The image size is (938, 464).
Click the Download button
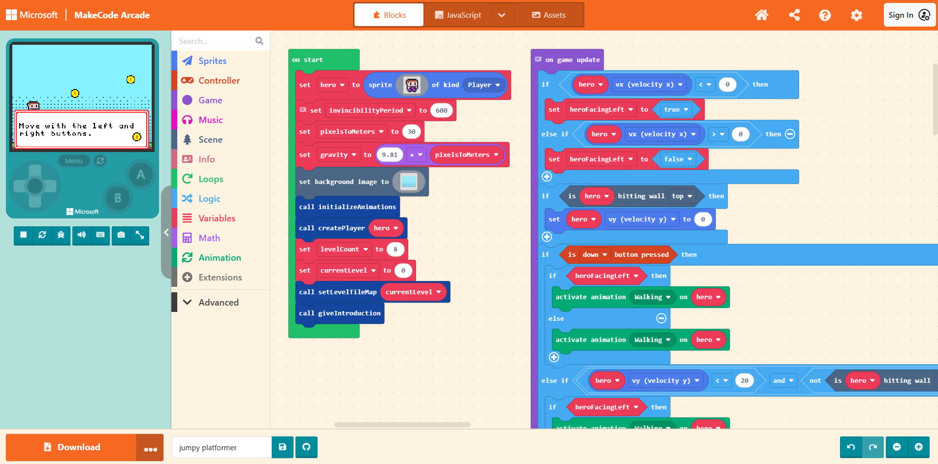[x=71, y=448]
